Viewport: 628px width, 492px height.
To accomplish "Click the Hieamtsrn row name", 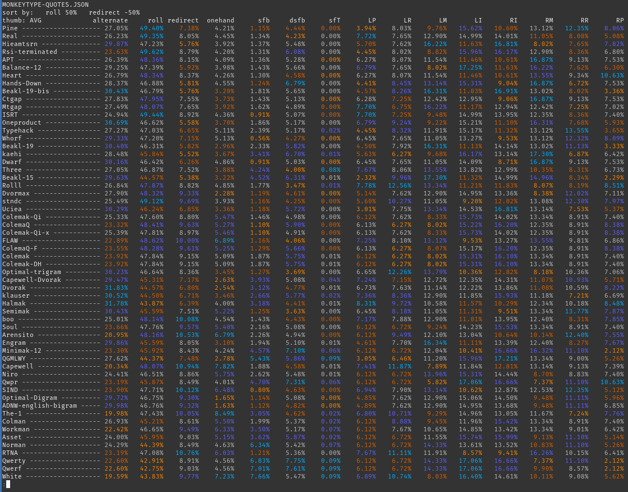I will coord(20,44).
